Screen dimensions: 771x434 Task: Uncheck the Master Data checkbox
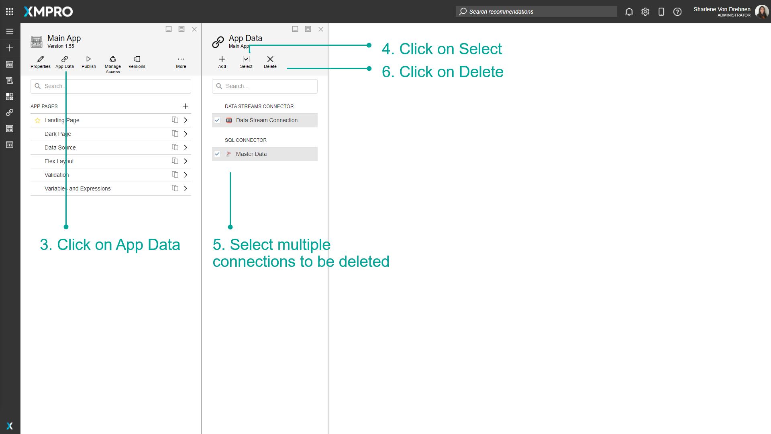pyautogui.click(x=217, y=154)
